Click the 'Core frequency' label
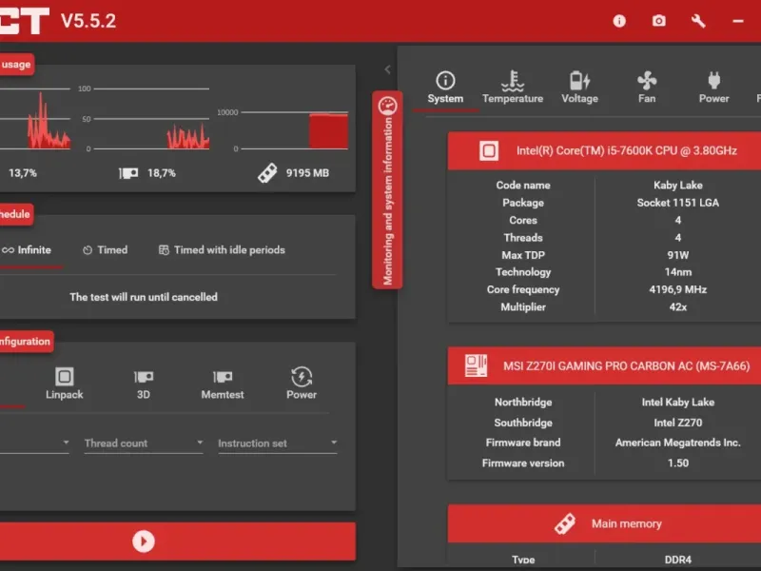 click(522, 289)
